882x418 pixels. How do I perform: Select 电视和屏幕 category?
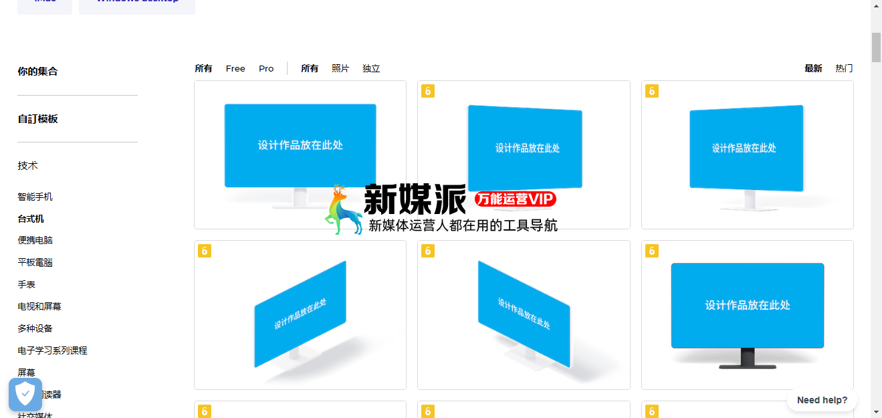(39, 306)
